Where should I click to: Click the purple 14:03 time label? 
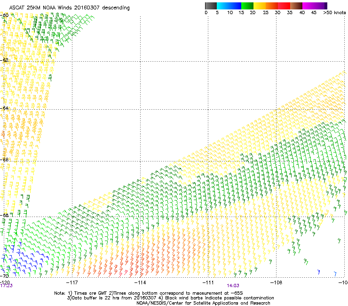coord(233,286)
